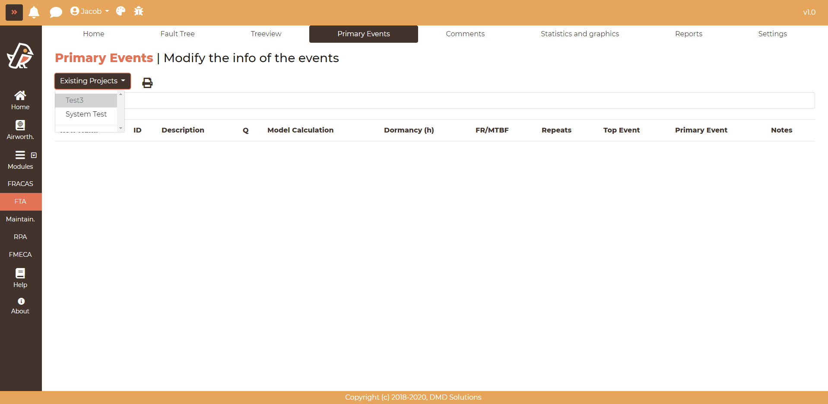Go to Home in the left sidebar
The height and width of the screenshot is (404, 828).
(x=20, y=100)
